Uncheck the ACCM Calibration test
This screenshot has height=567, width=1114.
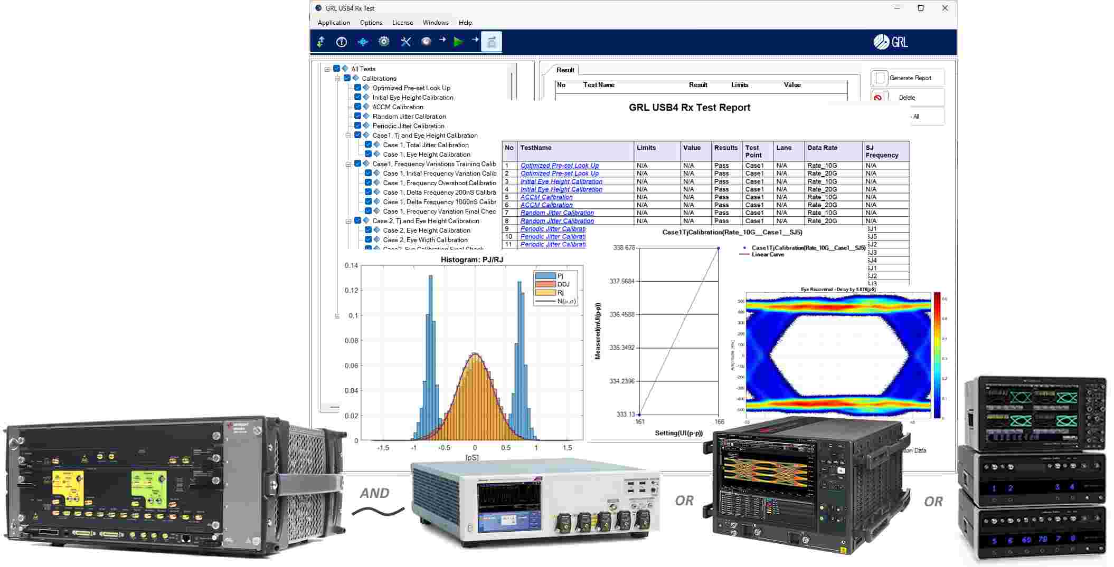pos(358,107)
